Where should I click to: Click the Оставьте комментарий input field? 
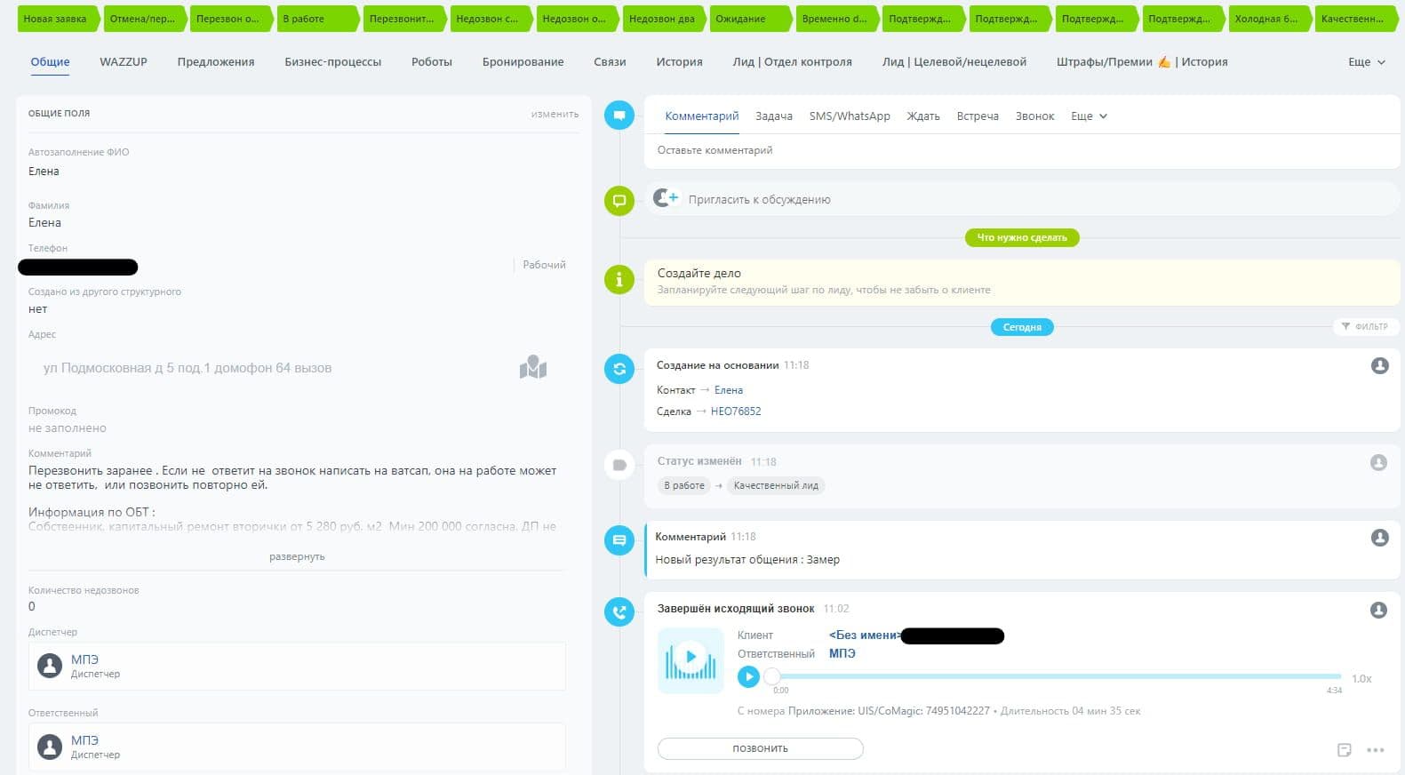[x=1022, y=150]
